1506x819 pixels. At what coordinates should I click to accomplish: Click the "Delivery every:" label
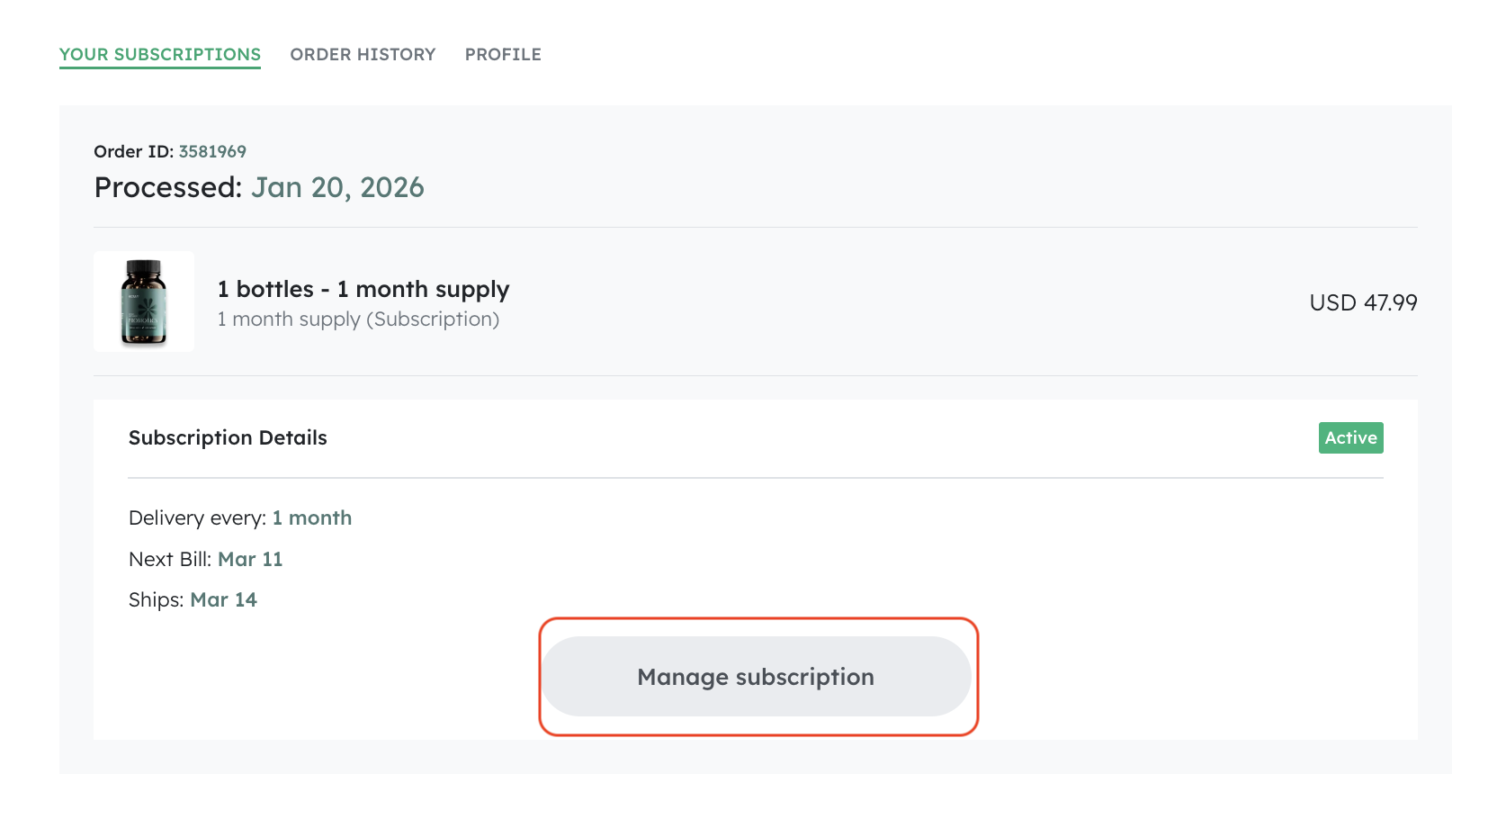(x=197, y=518)
